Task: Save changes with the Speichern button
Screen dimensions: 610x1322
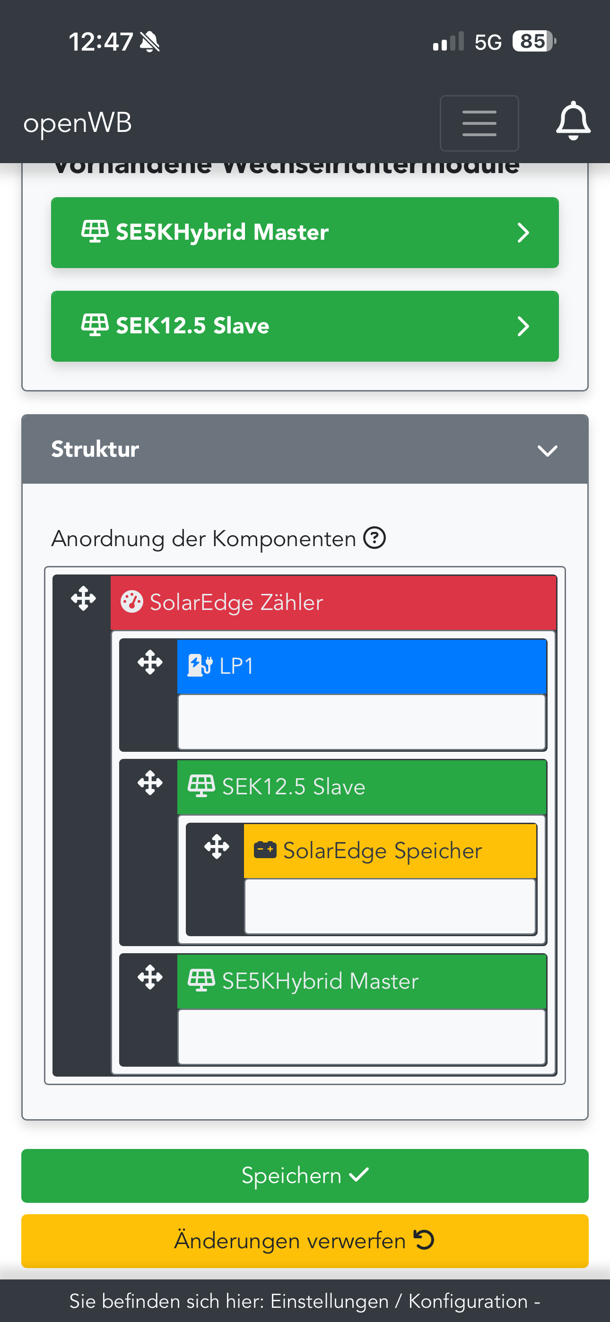Action: (305, 1175)
